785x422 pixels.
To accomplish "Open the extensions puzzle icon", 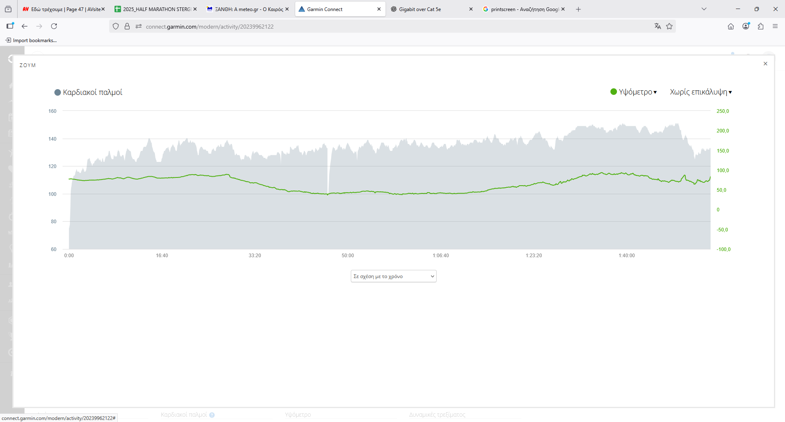I will (760, 26).
